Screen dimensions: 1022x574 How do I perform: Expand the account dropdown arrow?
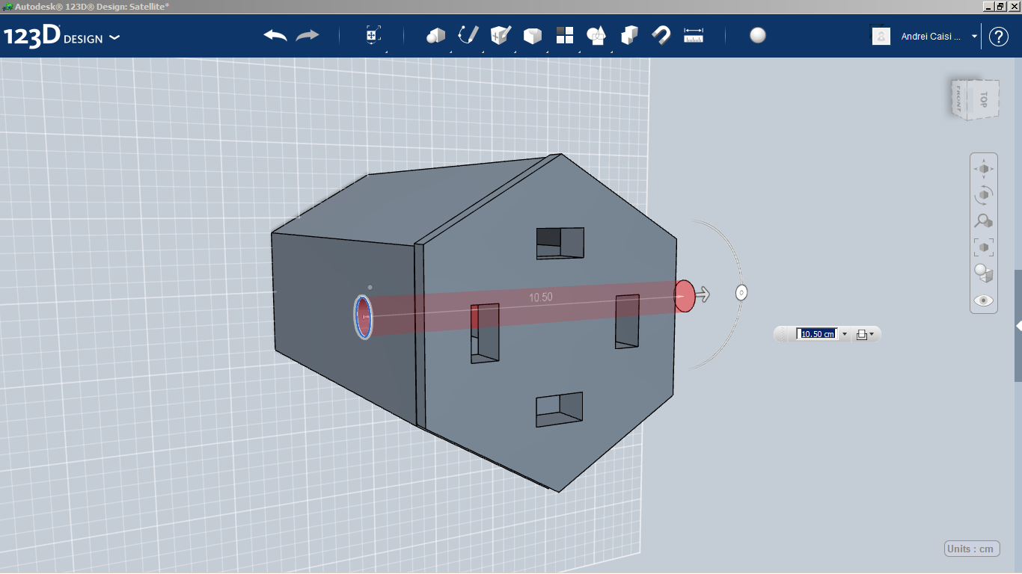click(974, 36)
